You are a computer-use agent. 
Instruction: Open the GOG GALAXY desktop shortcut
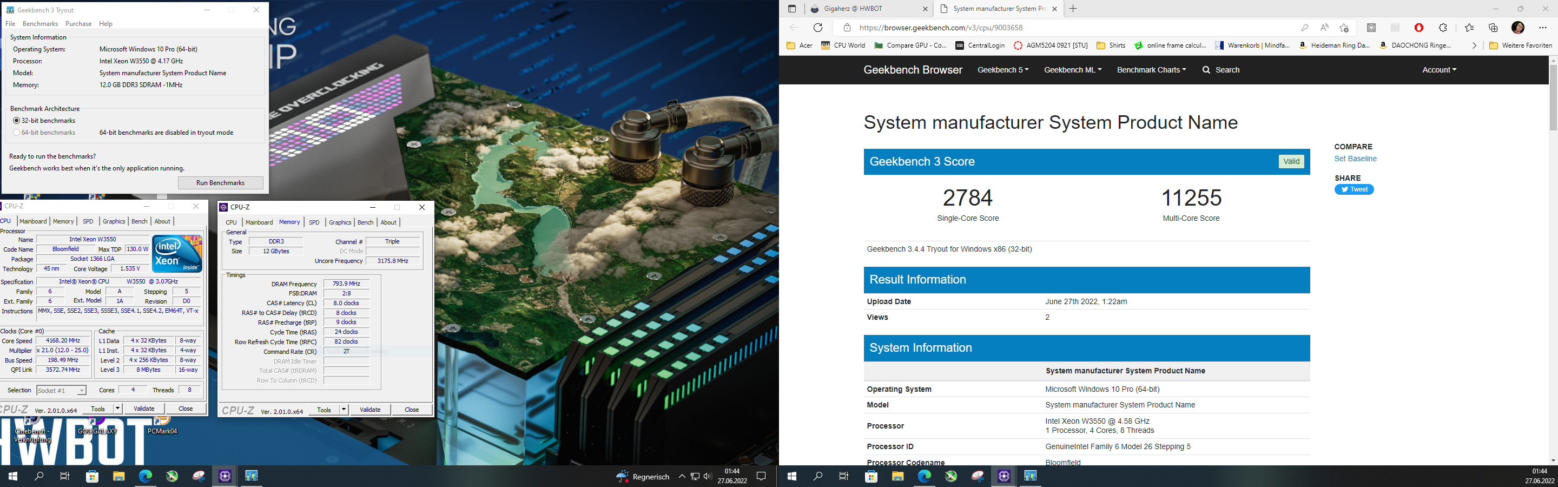click(x=97, y=425)
